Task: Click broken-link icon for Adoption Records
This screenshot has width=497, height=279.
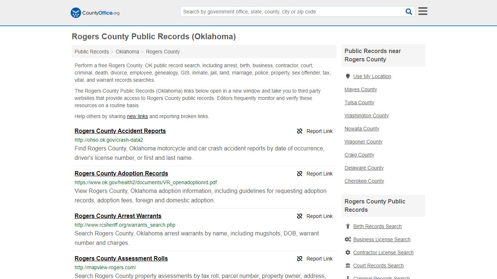Action: pos(300,174)
